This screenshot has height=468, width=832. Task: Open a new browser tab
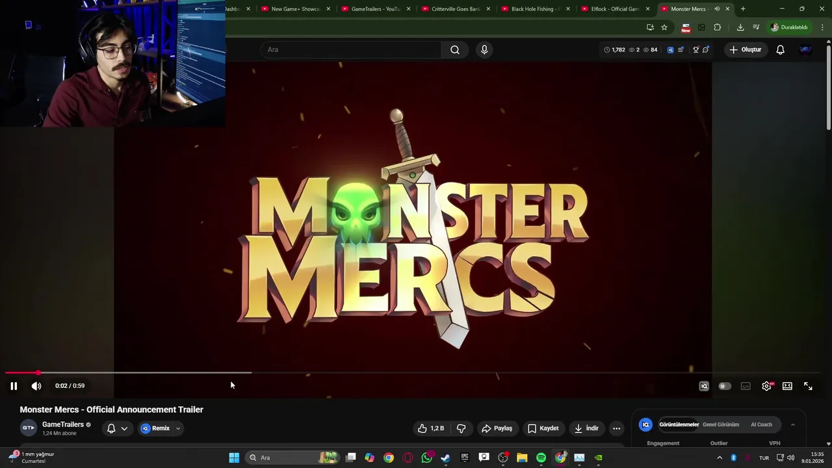[x=743, y=9]
